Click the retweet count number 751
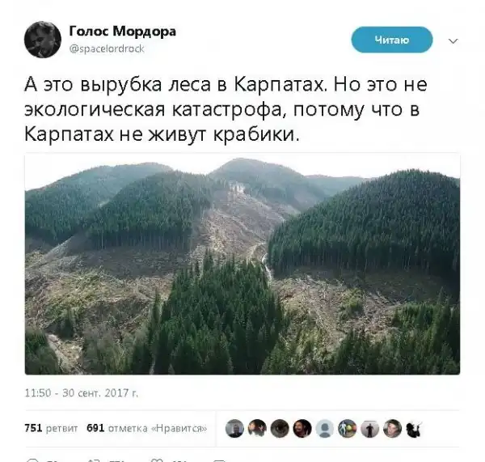Image resolution: width=485 pixels, height=462 pixels. tap(33, 428)
